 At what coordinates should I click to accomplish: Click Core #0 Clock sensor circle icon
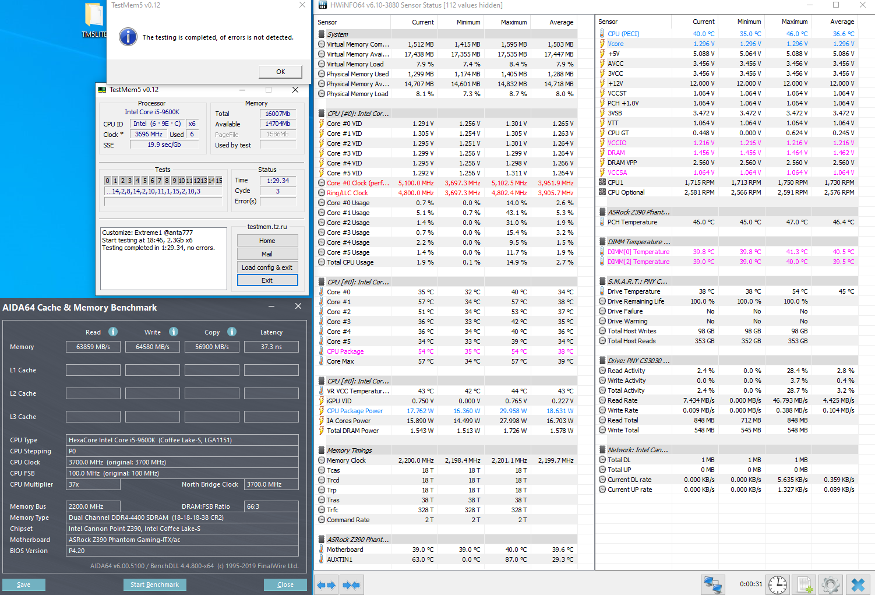tap(322, 183)
